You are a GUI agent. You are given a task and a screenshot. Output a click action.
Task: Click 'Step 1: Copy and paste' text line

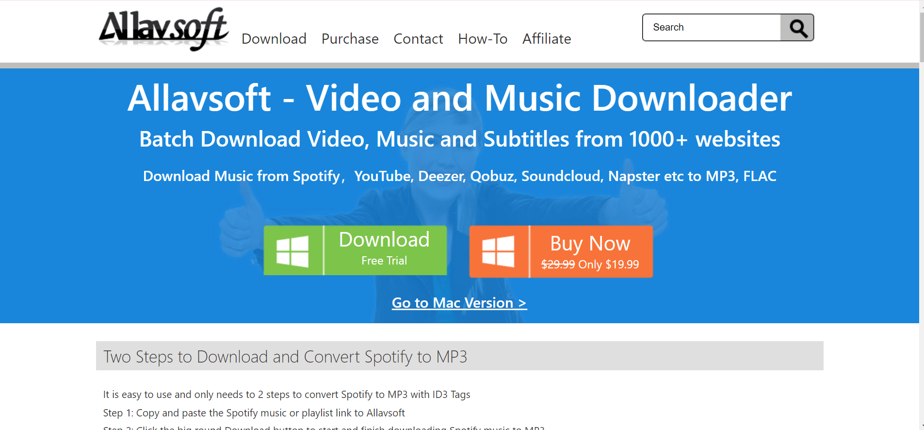click(x=254, y=413)
